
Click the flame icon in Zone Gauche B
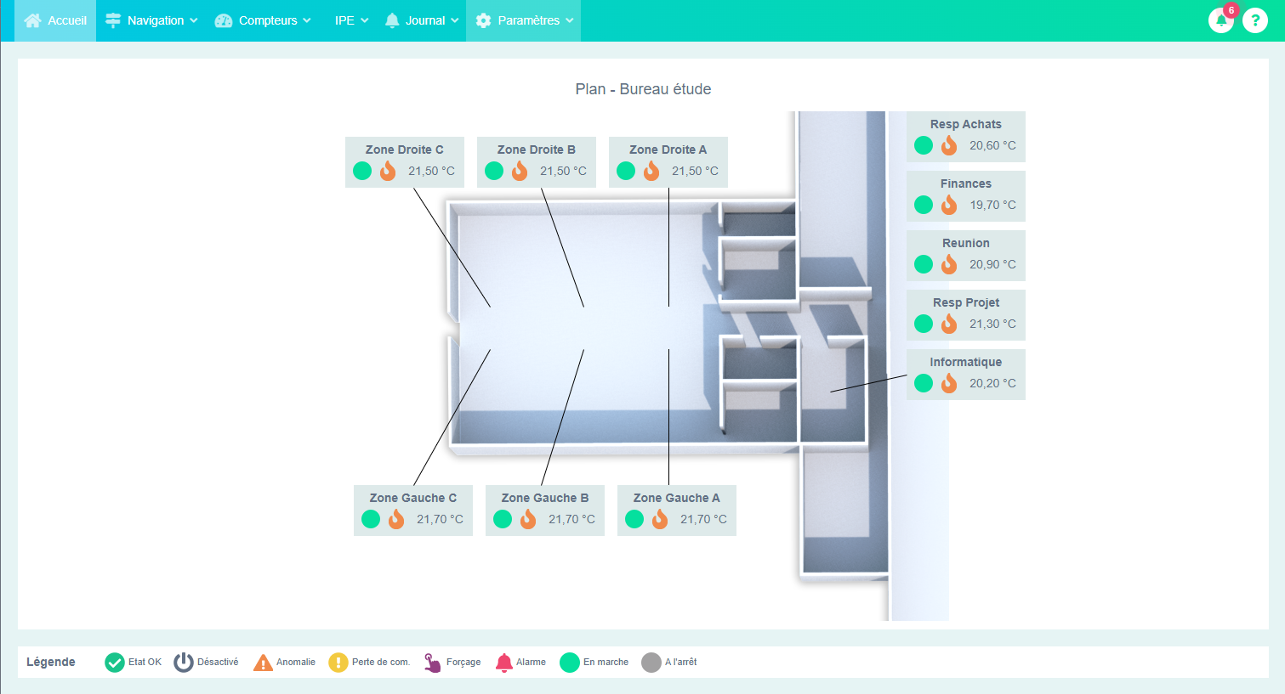[x=528, y=519]
